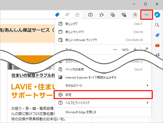Toggle split screen icon
This screenshot has height=123, width=163.
pyautogui.click(x=90, y=15)
